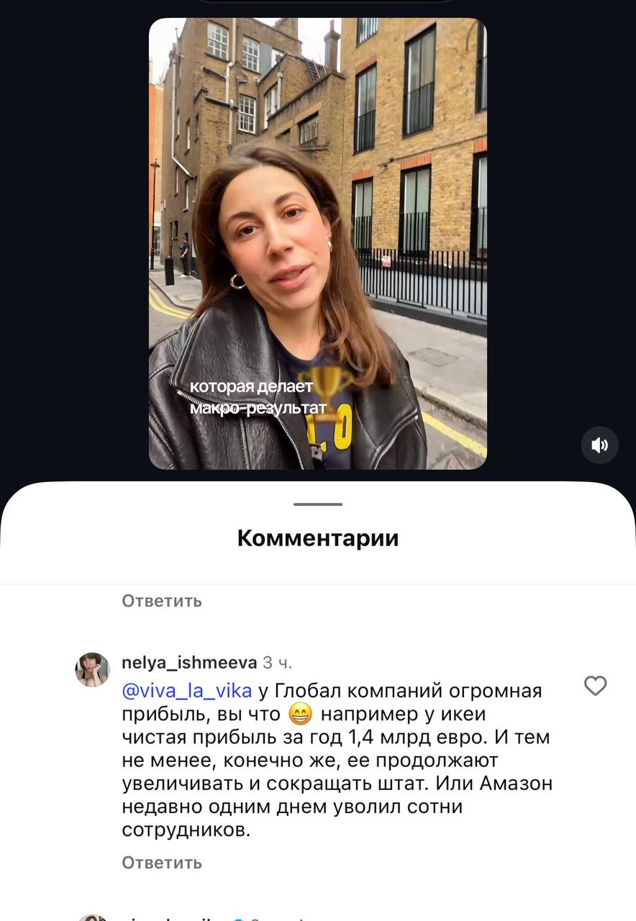Tap the grinning emoji in the comment
Viewport: 636px width, 921px height.
click(299, 714)
